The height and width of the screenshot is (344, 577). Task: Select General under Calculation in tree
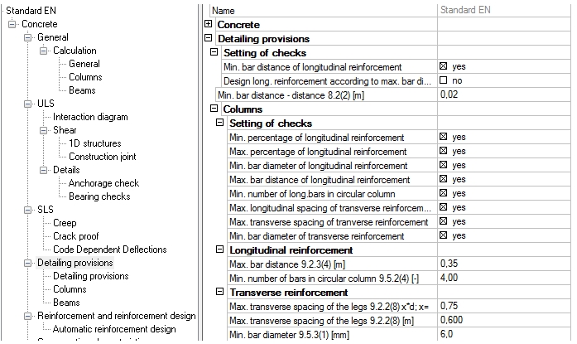coord(84,64)
